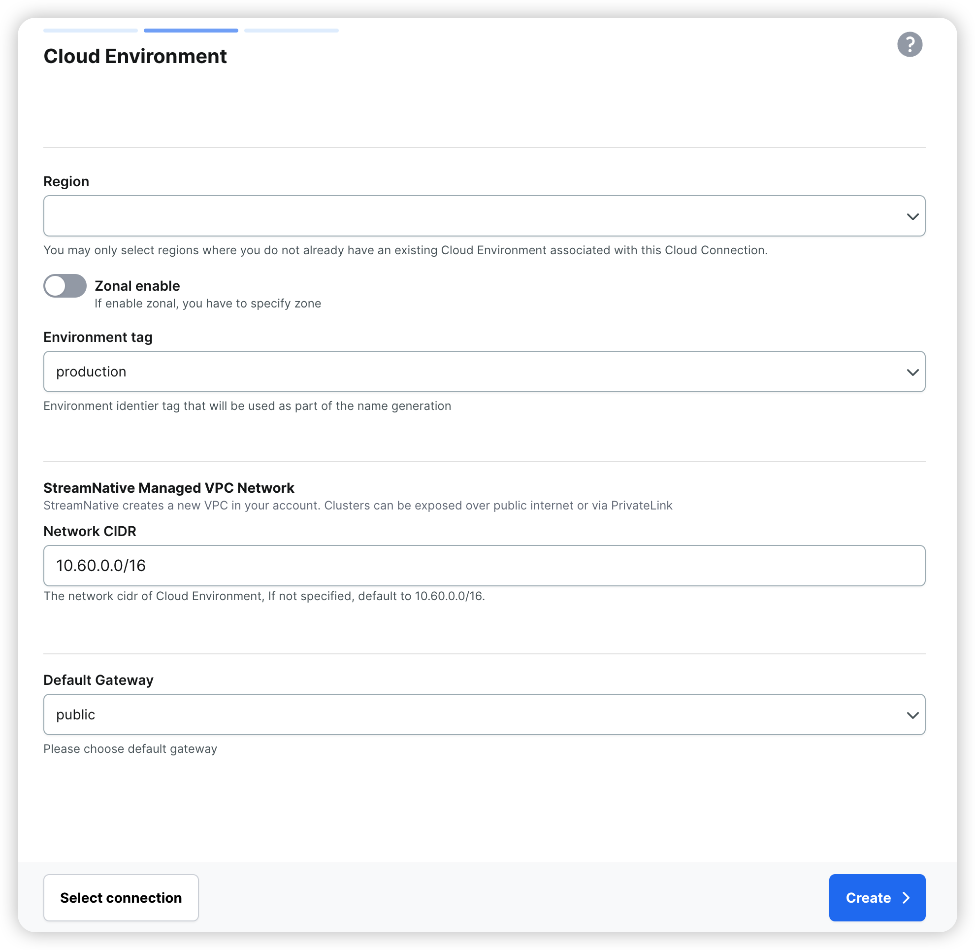The width and height of the screenshot is (975, 950).
Task: Click the Region field label
Action: (x=66, y=181)
